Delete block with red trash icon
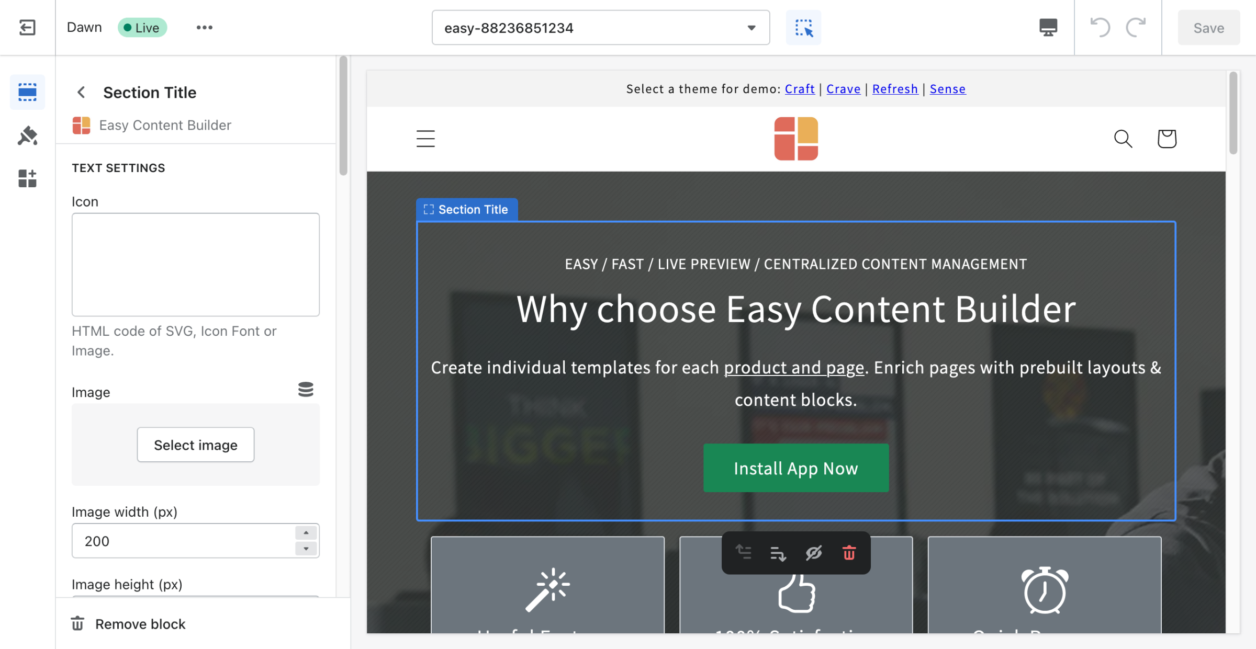The width and height of the screenshot is (1256, 649). point(849,553)
